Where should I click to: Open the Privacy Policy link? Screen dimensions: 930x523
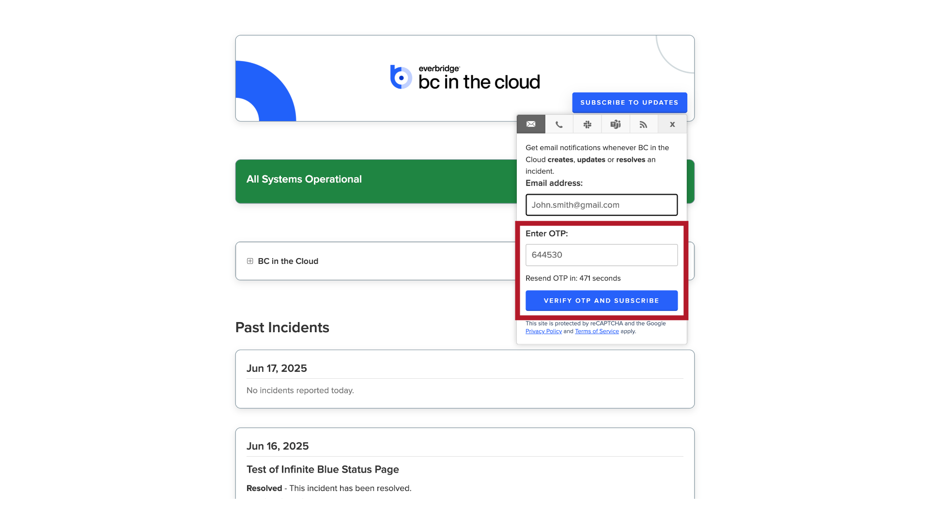[x=543, y=331]
